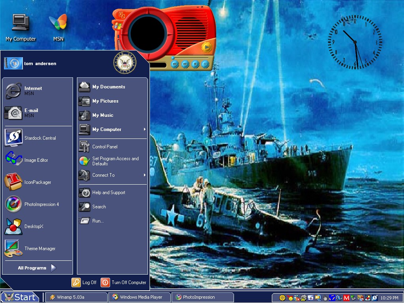This screenshot has height=303, width=404.
Task: Click the yellow round leftmost tray icon
Action: pyautogui.click(x=282, y=298)
